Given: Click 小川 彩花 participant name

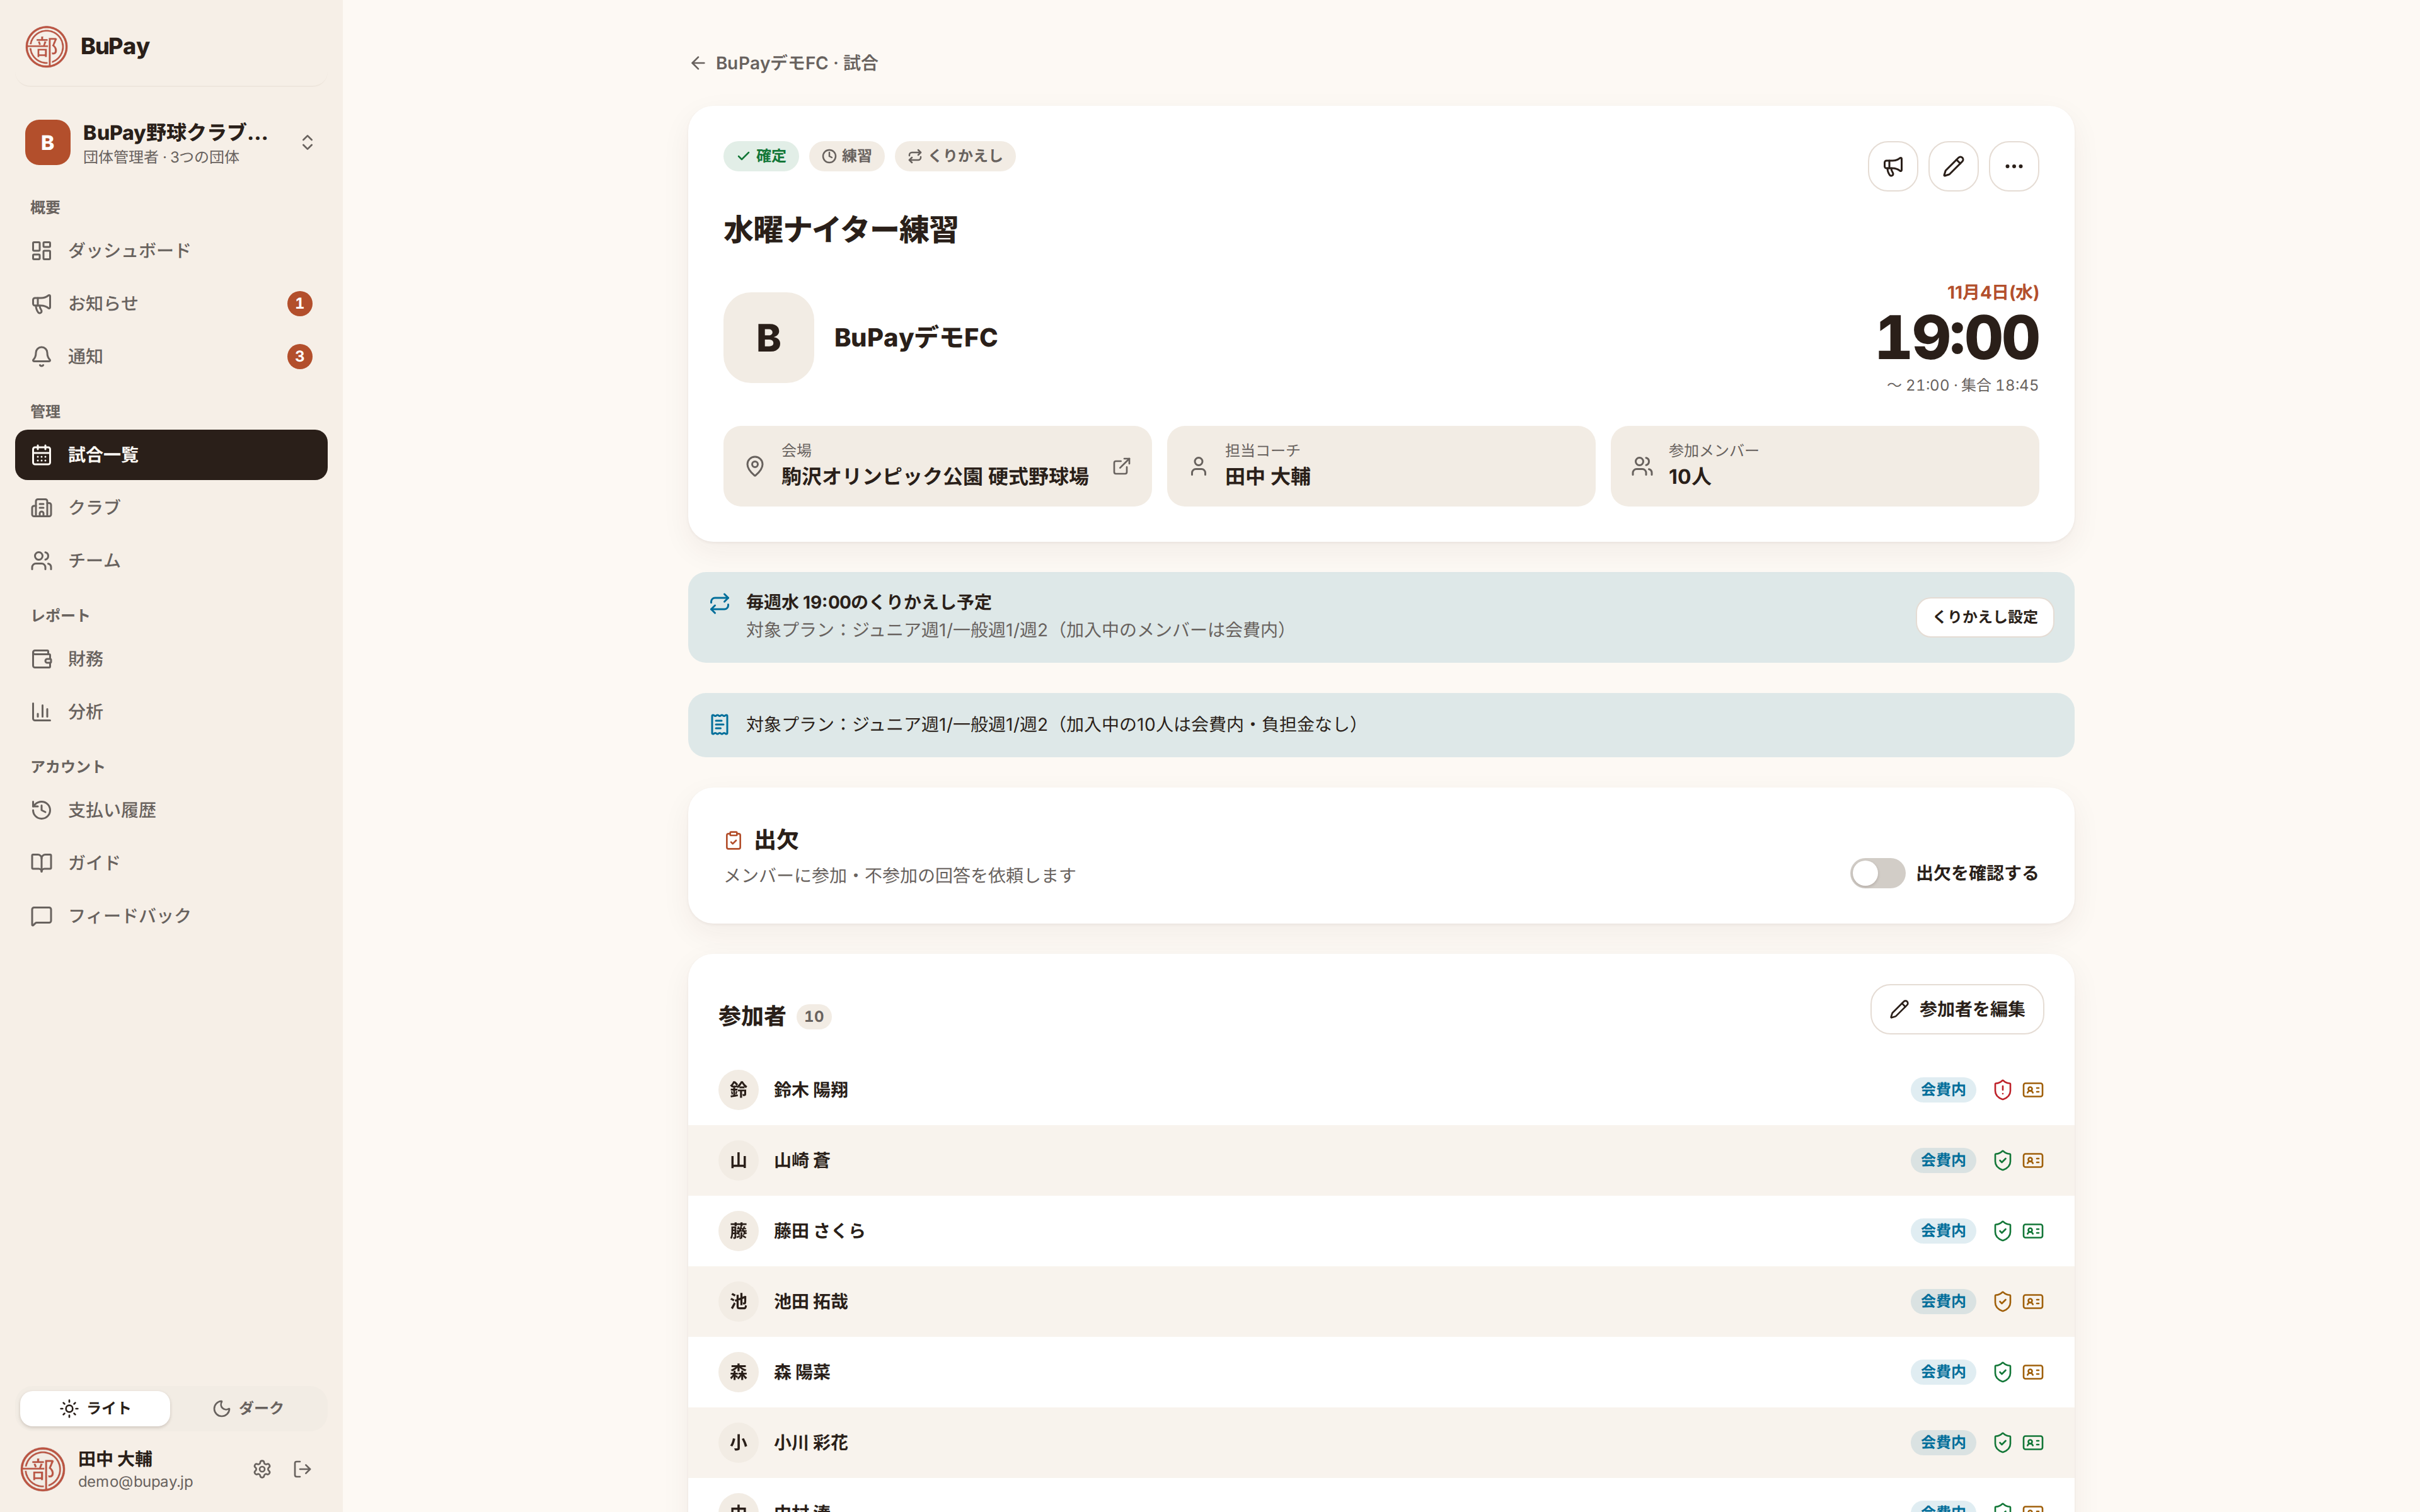Looking at the screenshot, I should coord(810,1442).
